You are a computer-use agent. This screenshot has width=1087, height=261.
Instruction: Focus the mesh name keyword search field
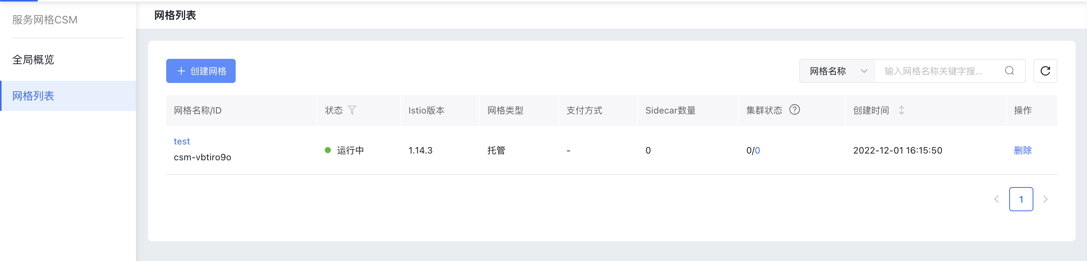[940, 71]
